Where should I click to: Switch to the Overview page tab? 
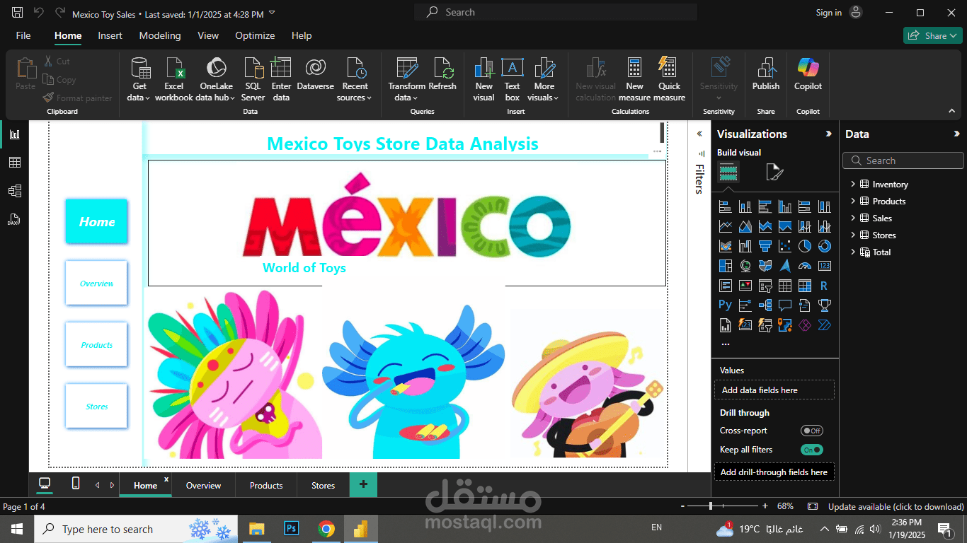click(x=203, y=485)
